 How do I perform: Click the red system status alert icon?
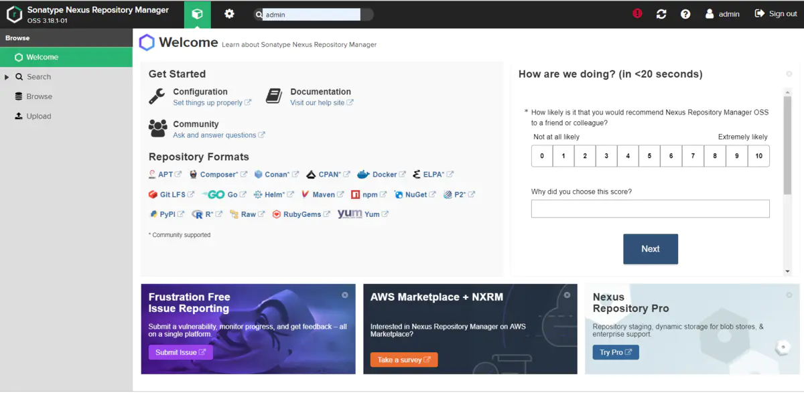tap(637, 13)
